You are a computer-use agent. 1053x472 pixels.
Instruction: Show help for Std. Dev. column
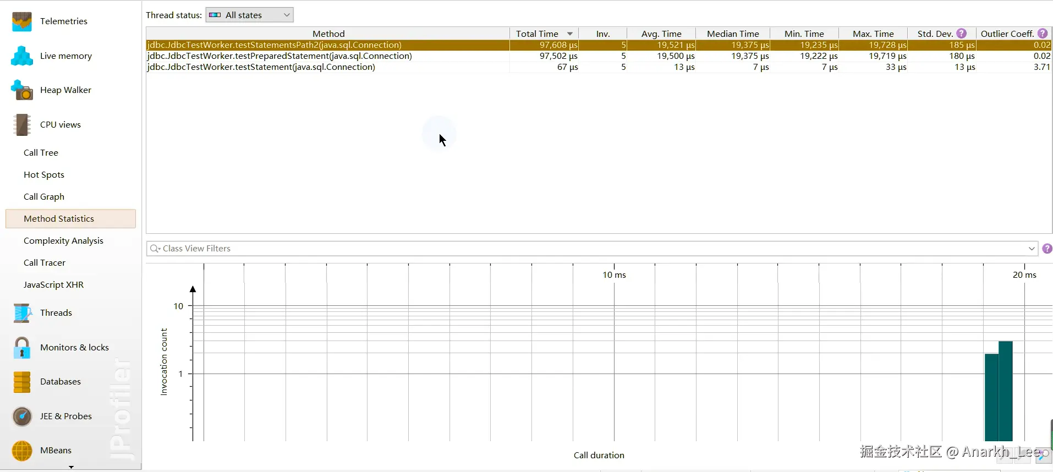(x=961, y=34)
